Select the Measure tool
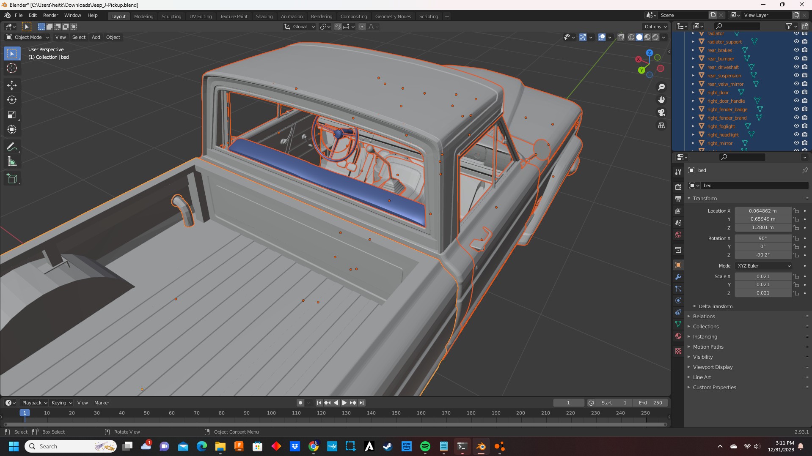The width and height of the screenshot is (812, 456). (x=12, y=162)
